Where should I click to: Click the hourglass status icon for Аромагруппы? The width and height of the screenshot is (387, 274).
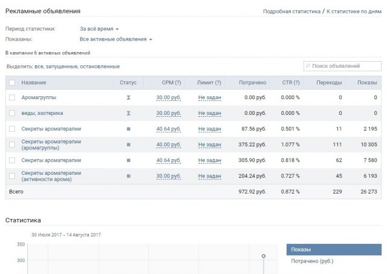[x=128, y=97]
